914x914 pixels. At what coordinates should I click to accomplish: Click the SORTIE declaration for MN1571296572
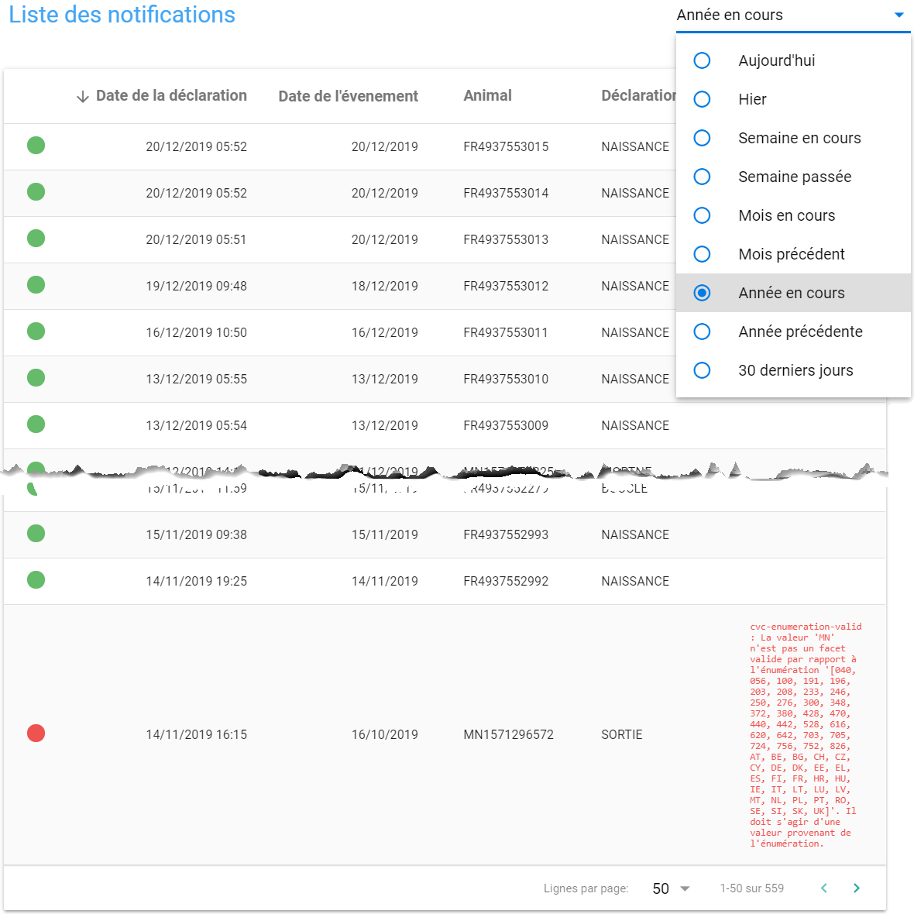coord(622,734)
